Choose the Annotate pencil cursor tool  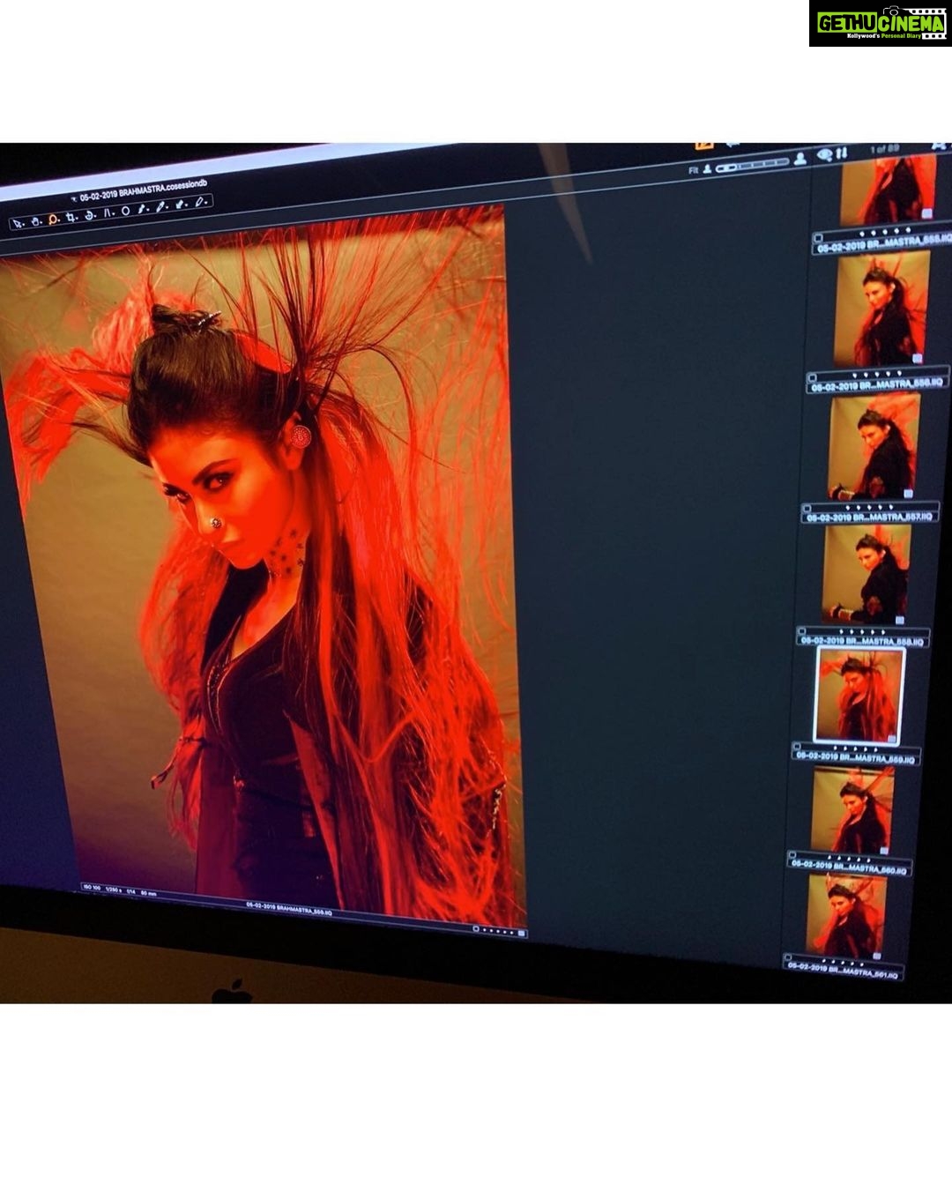199,202
